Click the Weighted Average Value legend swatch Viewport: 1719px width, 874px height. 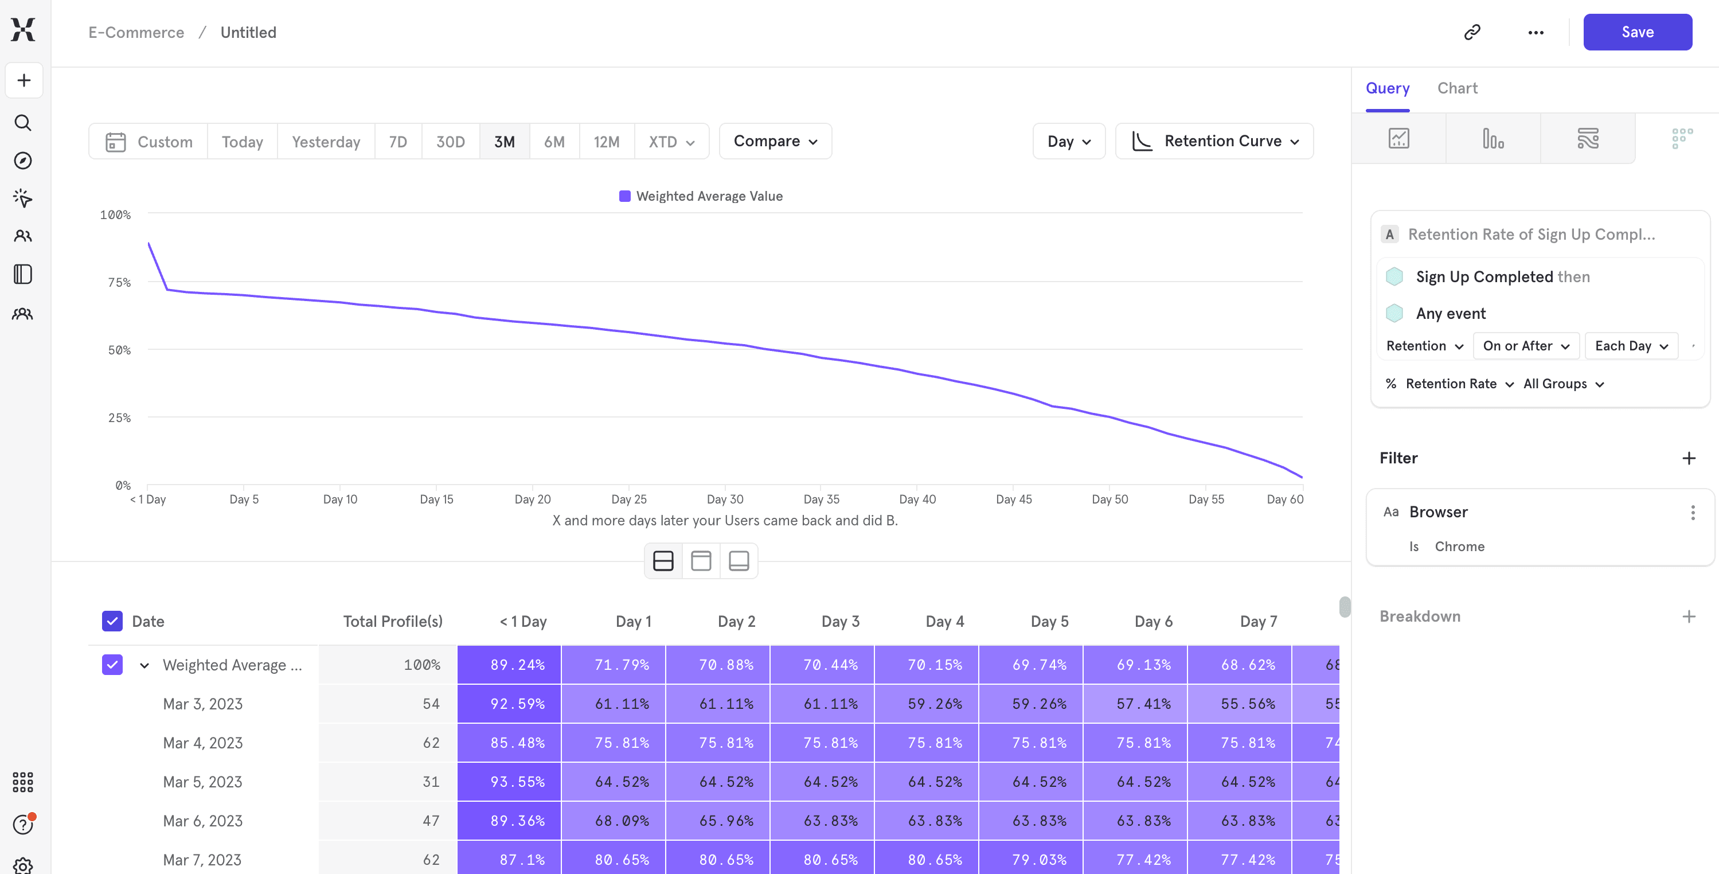click(624, 196)
